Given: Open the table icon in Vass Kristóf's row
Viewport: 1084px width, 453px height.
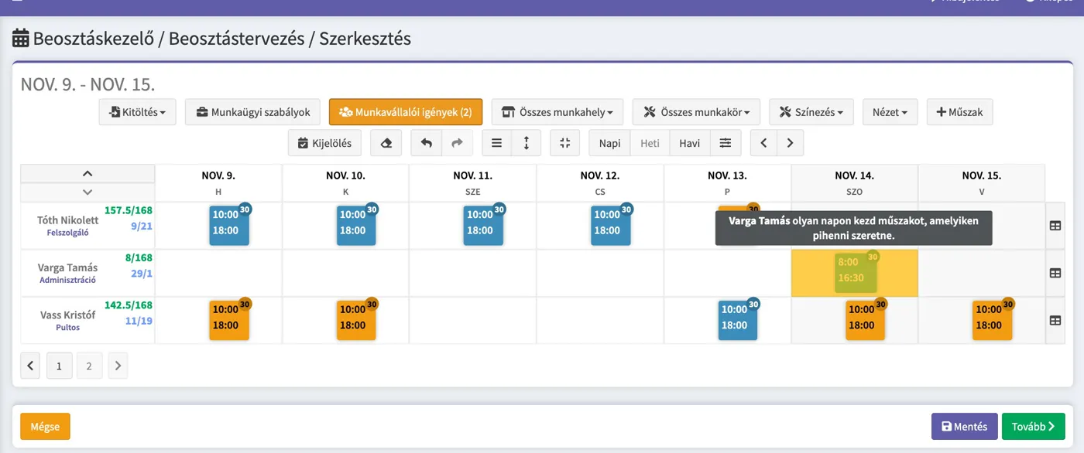Looking at the screenshot, I should [x=1055, y=320].
